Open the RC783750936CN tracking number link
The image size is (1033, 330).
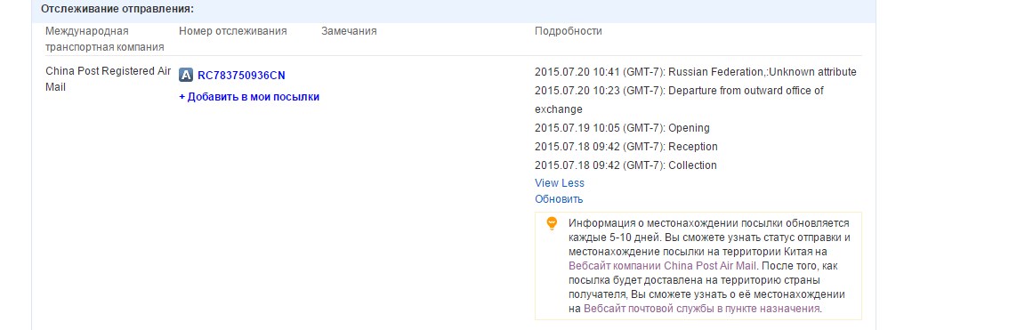coord(241,75)
